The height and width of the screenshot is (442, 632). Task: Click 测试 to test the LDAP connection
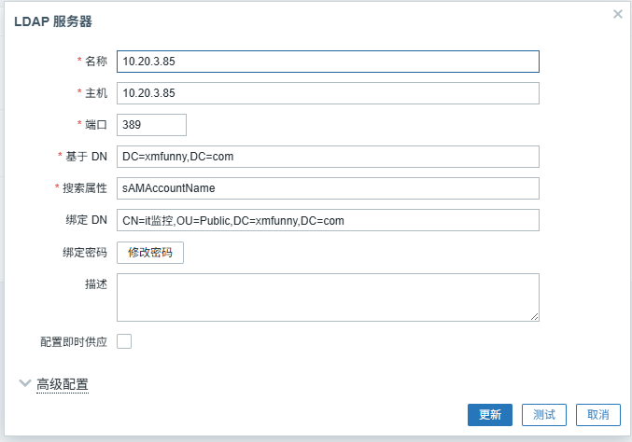(544, 415)
